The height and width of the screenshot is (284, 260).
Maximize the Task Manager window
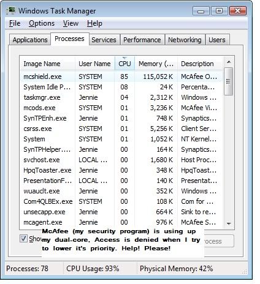(x=219, y=11)
